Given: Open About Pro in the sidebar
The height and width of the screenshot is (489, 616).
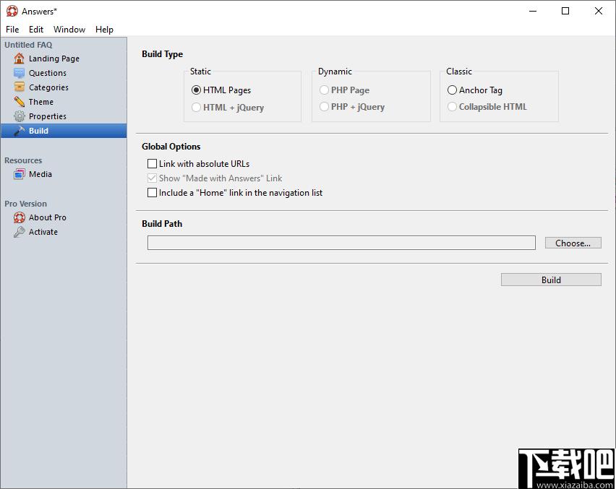Looking at the screenshot, I should pyautogui.click(x=64, y=217).
